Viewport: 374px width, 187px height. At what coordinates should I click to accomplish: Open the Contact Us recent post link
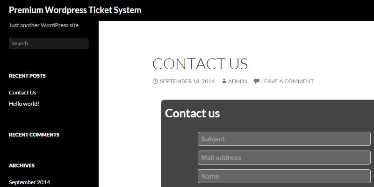pyautogui.click(x=22, y=93)
